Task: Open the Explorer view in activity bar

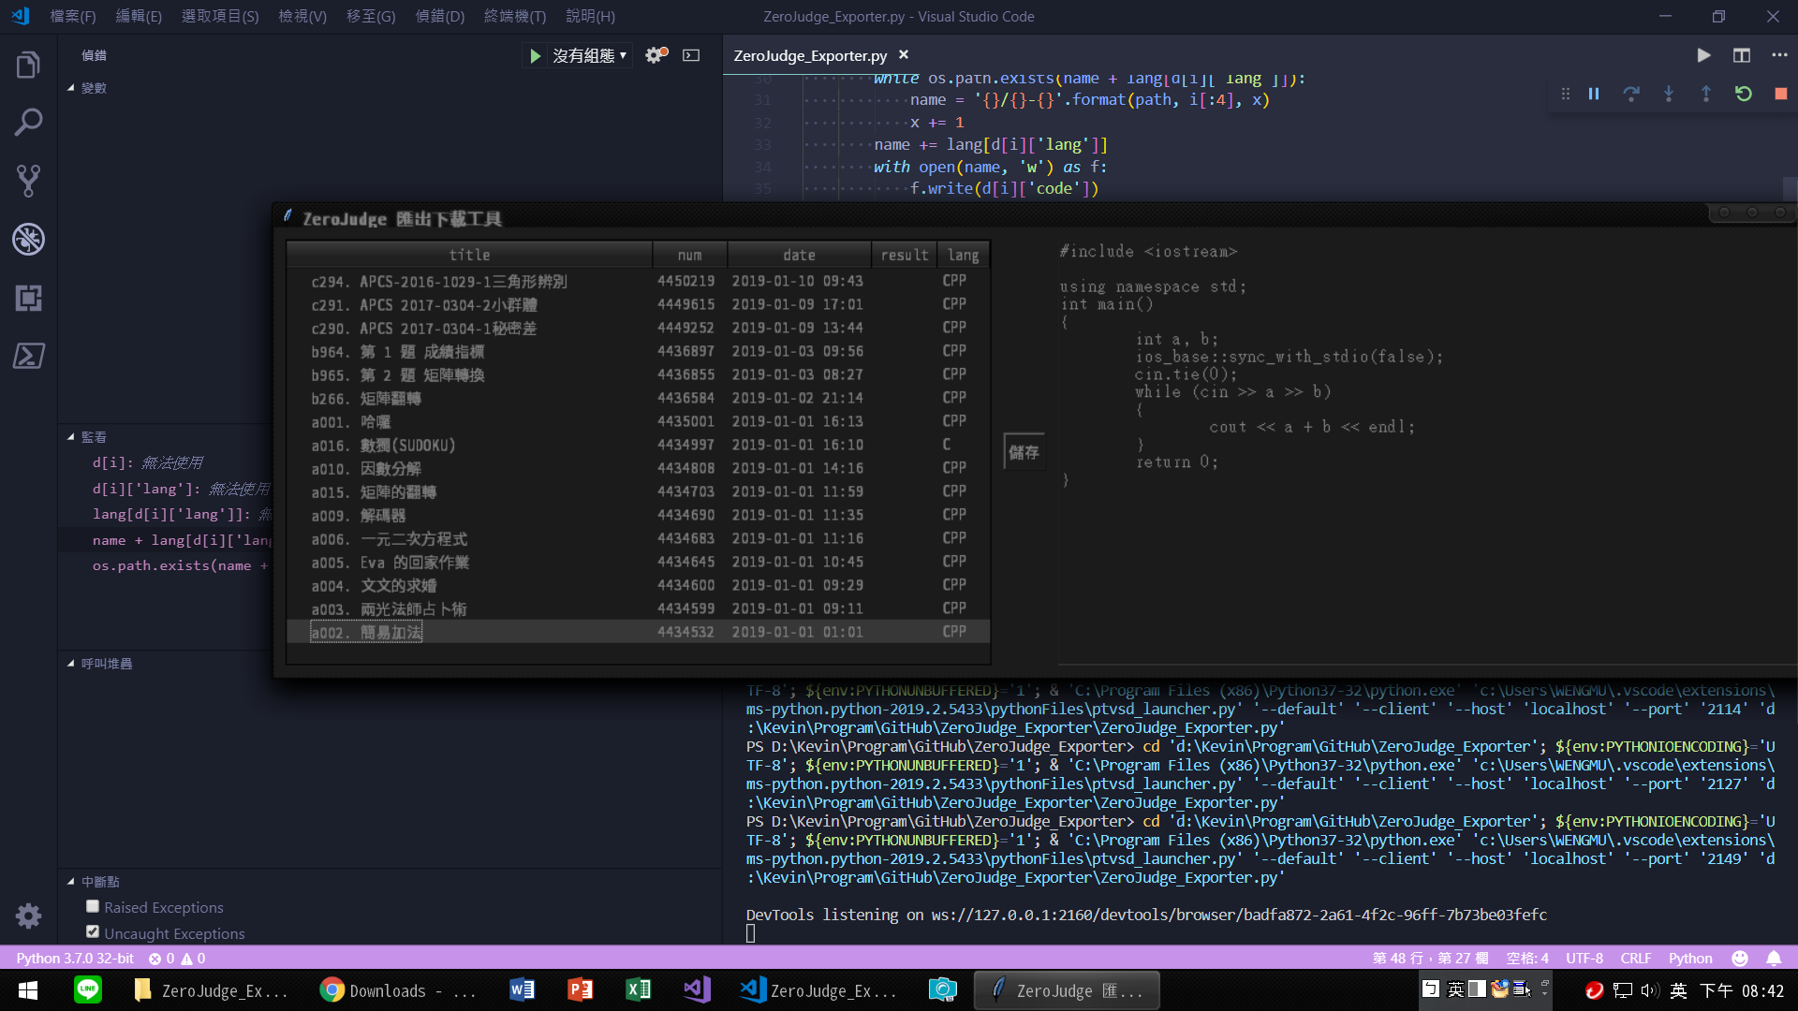Action: 28,65
